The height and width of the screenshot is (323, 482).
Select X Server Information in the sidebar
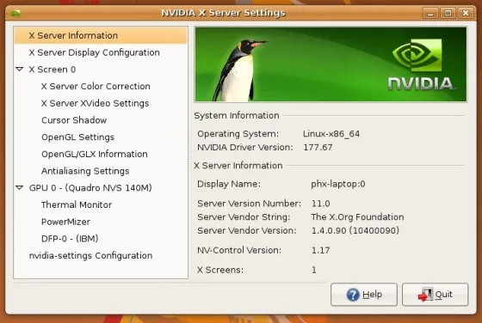[101, 35]
